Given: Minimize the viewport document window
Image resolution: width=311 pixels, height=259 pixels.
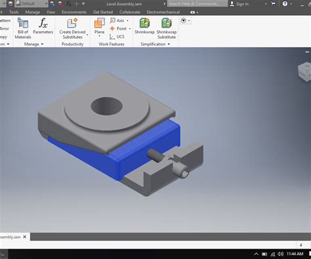Looking at the screenshot, I should click(x=307, y=52).
